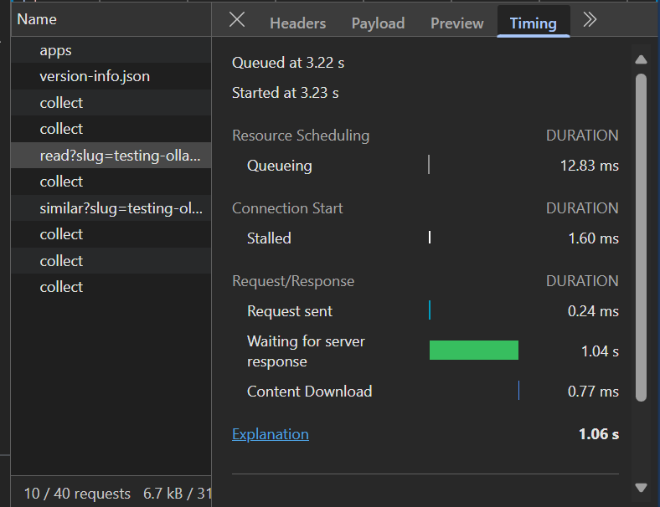The width and height of the screenshot is (660, 507).
Task: Click the timing panel scroll-down arrow
Action: point(641,487)
